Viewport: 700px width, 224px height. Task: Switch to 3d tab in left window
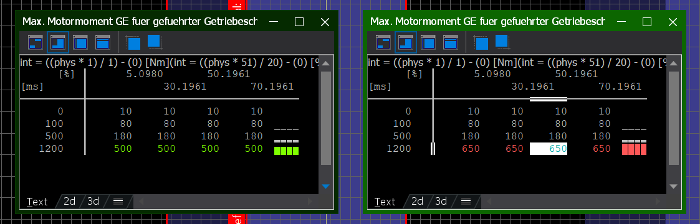click(93, 201)
